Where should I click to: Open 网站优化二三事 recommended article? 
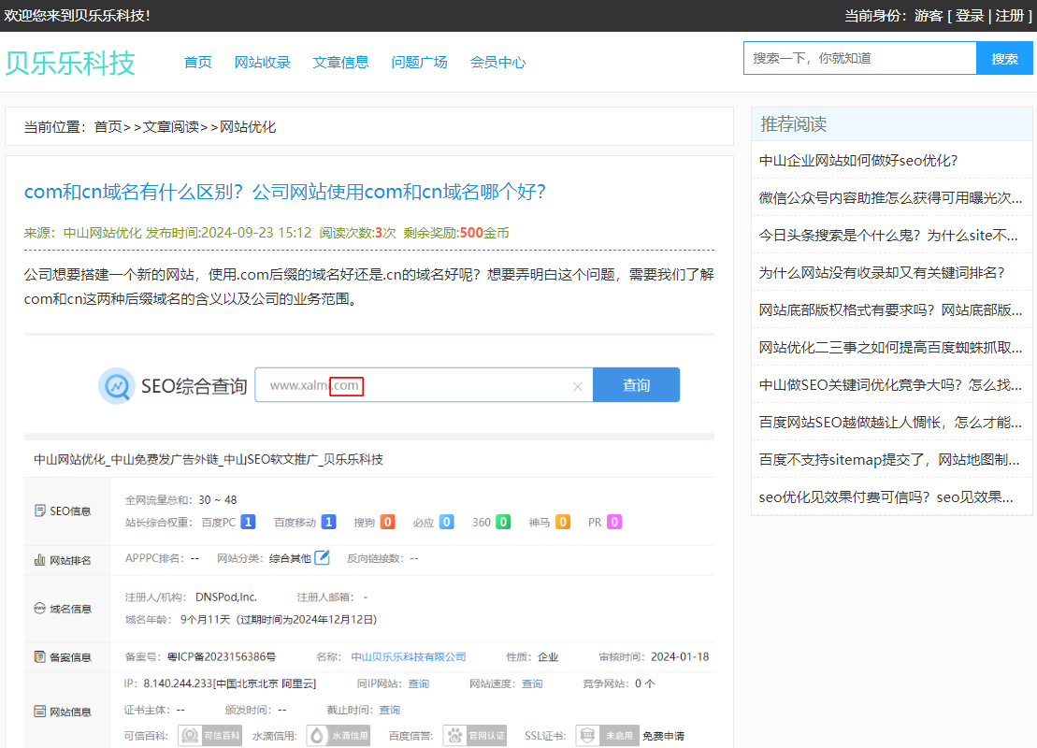tap(890, 347)
